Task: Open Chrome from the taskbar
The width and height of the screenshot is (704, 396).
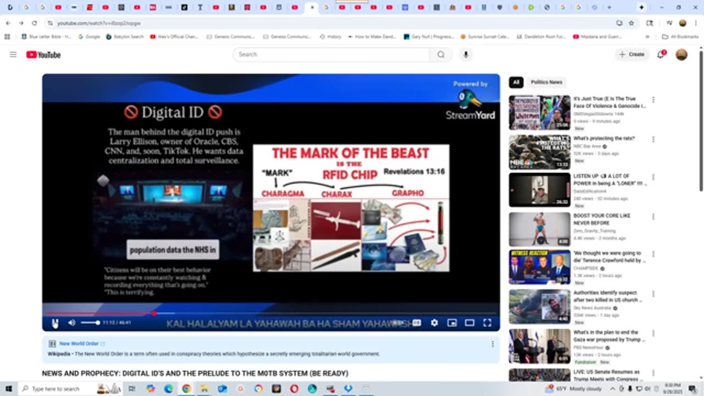Action: [186, 389]
